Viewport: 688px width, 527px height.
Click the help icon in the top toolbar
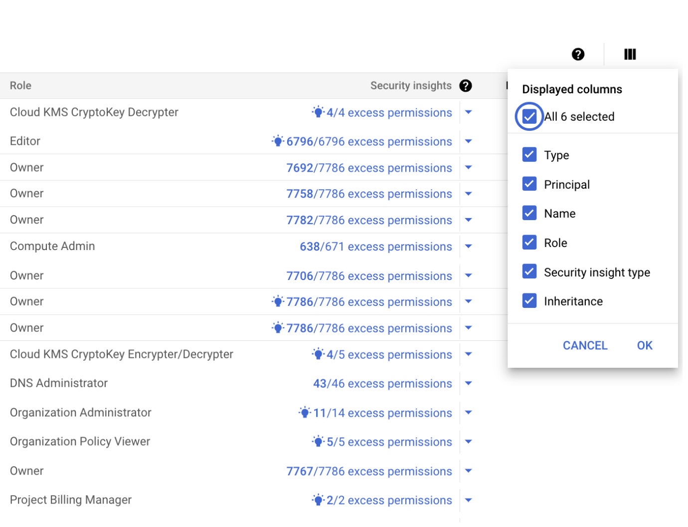(x=578, y=54)
